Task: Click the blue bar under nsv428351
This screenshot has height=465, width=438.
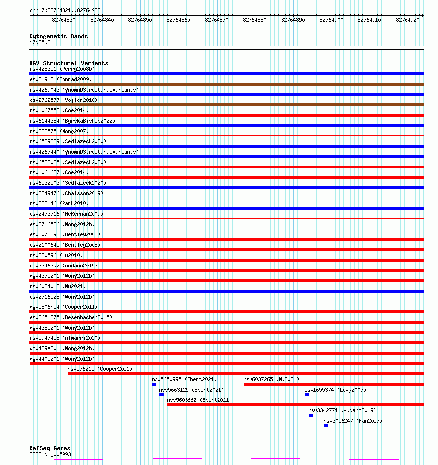Action: (227, 74)
